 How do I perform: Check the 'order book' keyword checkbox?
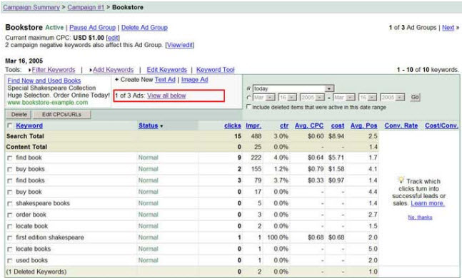pyautogui.click(x=10, y=215)
